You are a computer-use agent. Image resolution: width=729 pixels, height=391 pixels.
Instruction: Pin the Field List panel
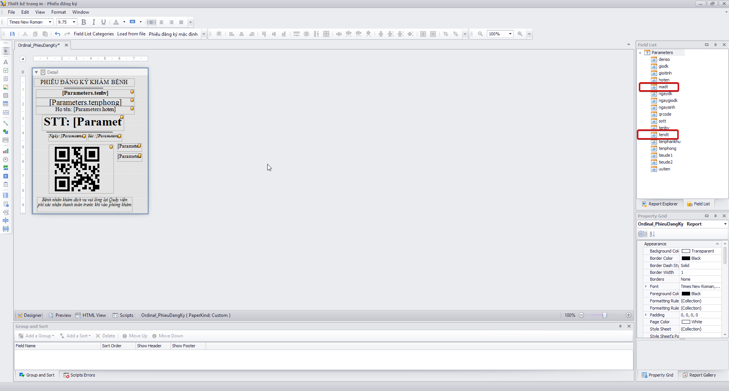point(715,45)
